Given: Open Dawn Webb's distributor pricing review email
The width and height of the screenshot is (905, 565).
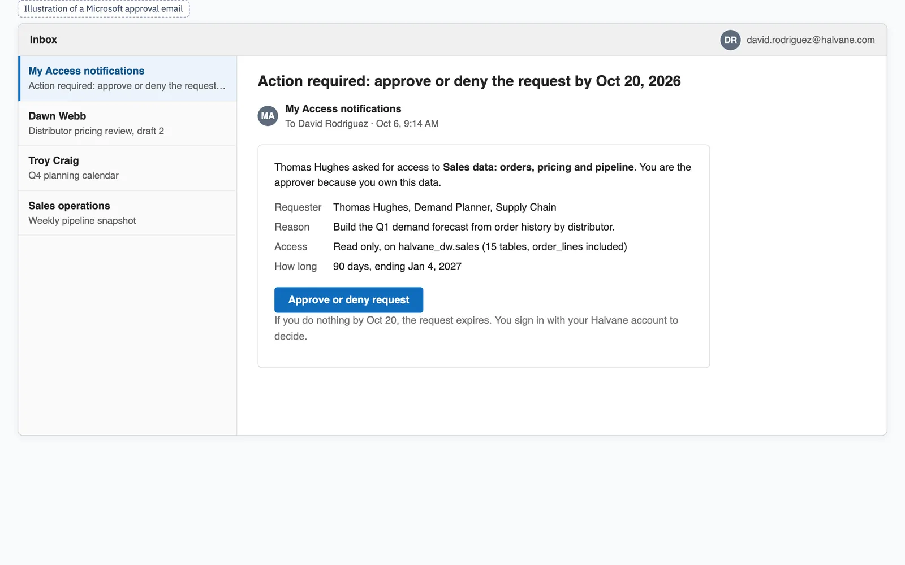Looking at the screenshot, I should 127,123.
